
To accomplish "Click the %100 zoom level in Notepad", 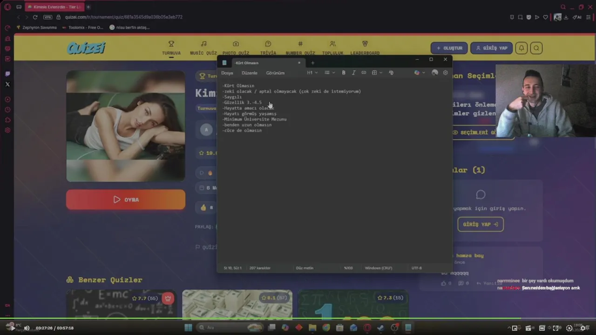I will (x=348, y=268).
